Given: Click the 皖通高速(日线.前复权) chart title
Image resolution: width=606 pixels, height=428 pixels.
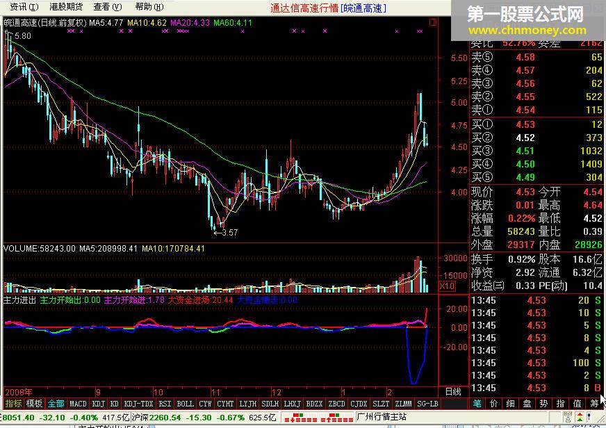Looking at the screenshot, I should pos(45,23).
